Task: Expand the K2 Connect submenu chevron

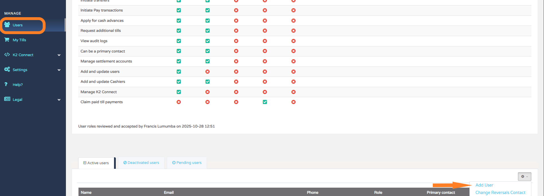Action: (59, 55)
